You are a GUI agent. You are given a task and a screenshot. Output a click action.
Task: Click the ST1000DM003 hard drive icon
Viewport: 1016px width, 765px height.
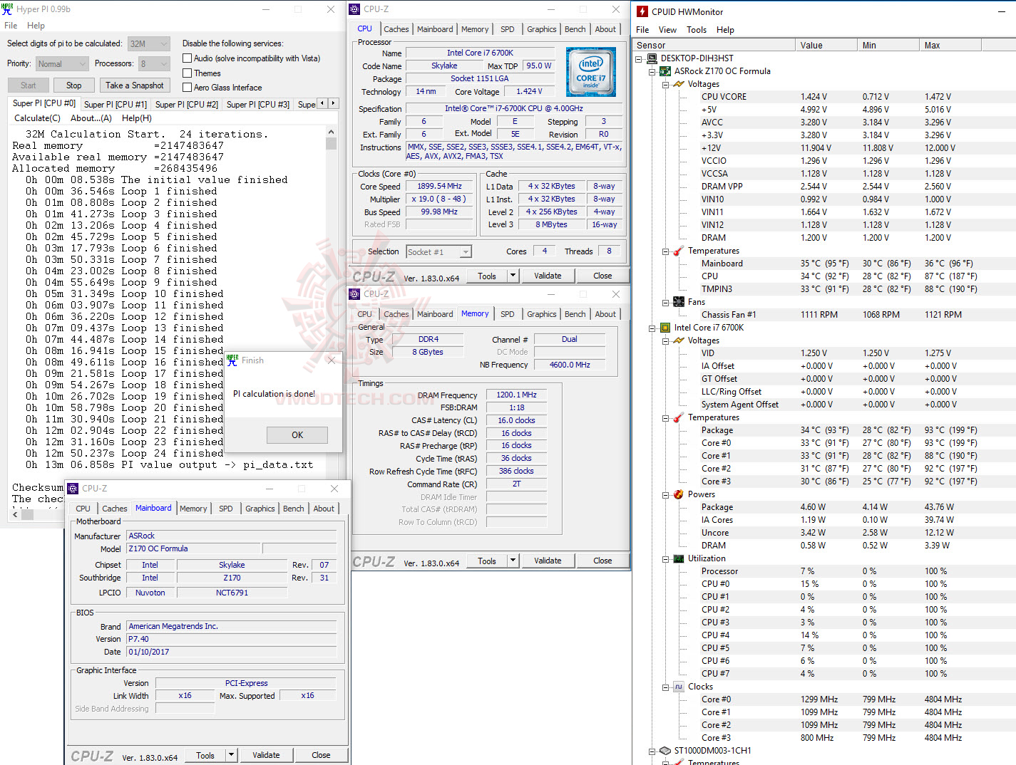[665, 751]
